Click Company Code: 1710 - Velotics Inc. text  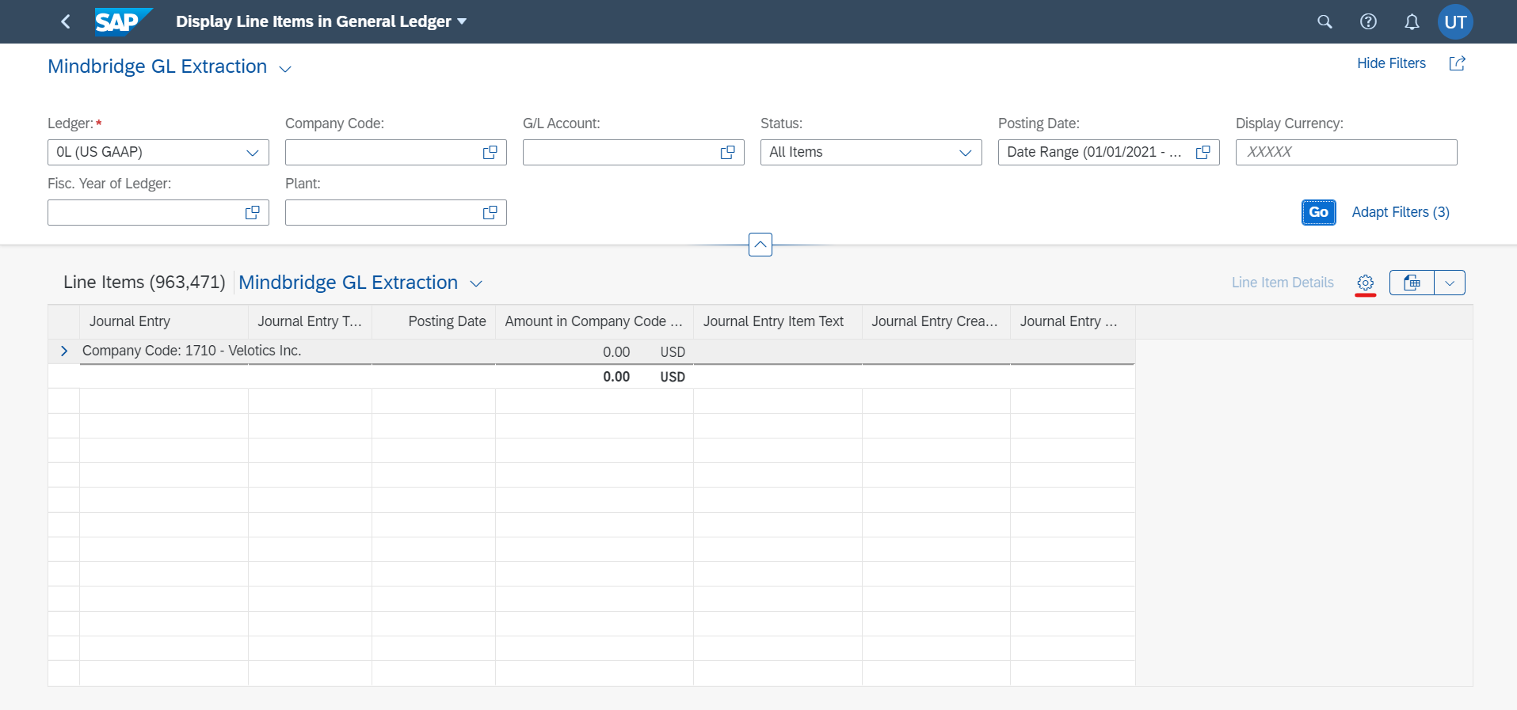pyautogui.click(x=192, y=351)
